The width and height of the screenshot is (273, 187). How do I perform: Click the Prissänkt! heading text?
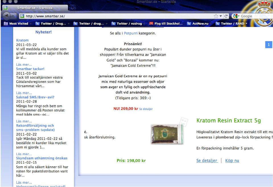pos(133,44)
